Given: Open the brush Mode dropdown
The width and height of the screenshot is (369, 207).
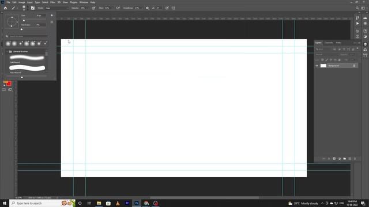Looking at the screenshot, I should (57, 8).
